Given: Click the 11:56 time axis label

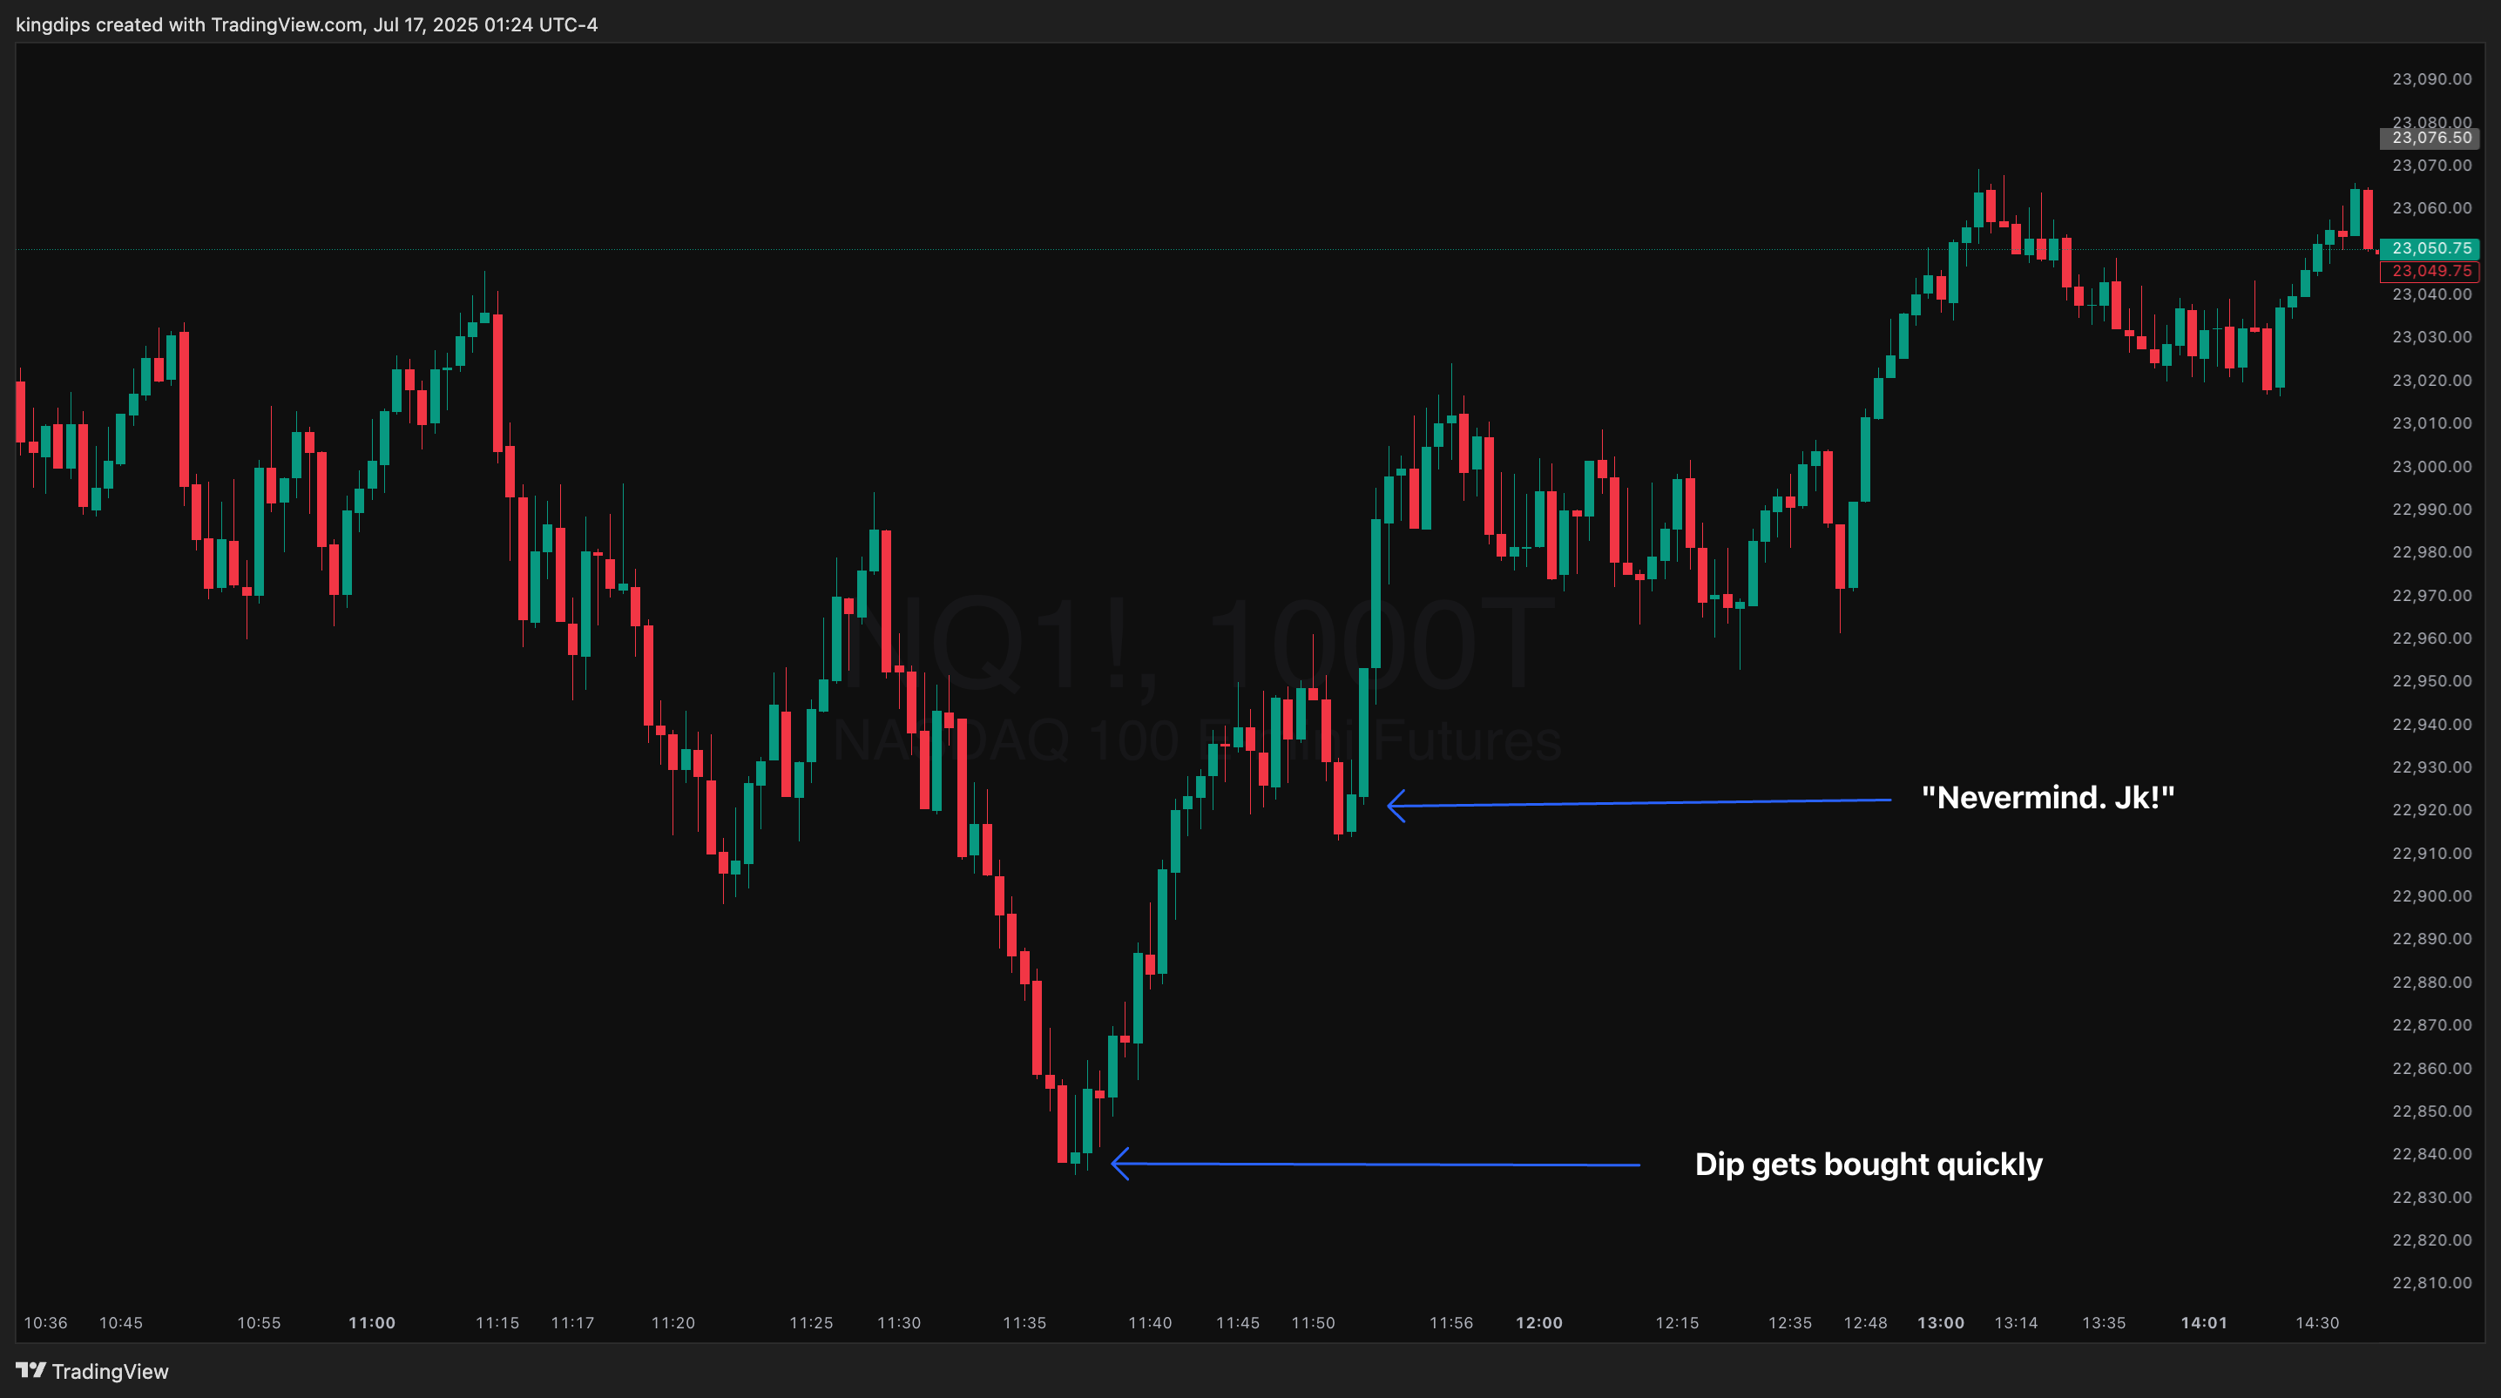Looking at the screenshot, I should click(x=1450, y=1322).
